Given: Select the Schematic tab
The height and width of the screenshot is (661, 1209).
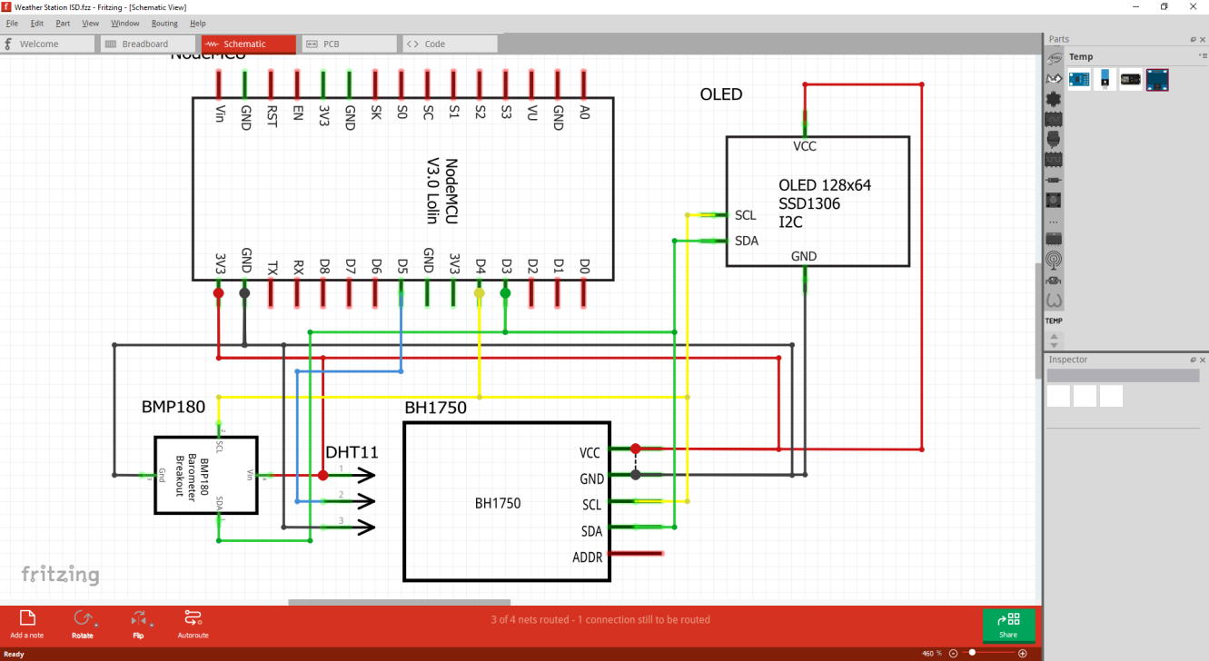Looking at the screenshot, I should click(x=249, y=44).
